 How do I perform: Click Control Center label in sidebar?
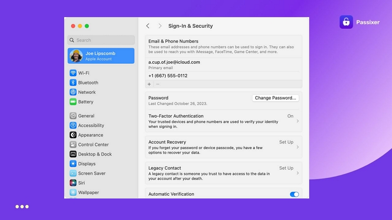coord(93,145)
